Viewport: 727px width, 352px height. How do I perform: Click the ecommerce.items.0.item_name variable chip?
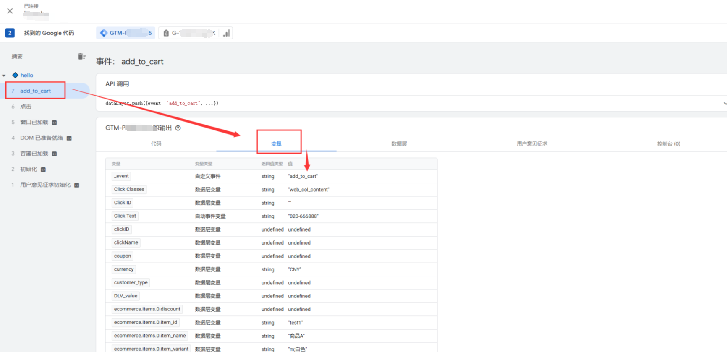click(x=150, y=336)
